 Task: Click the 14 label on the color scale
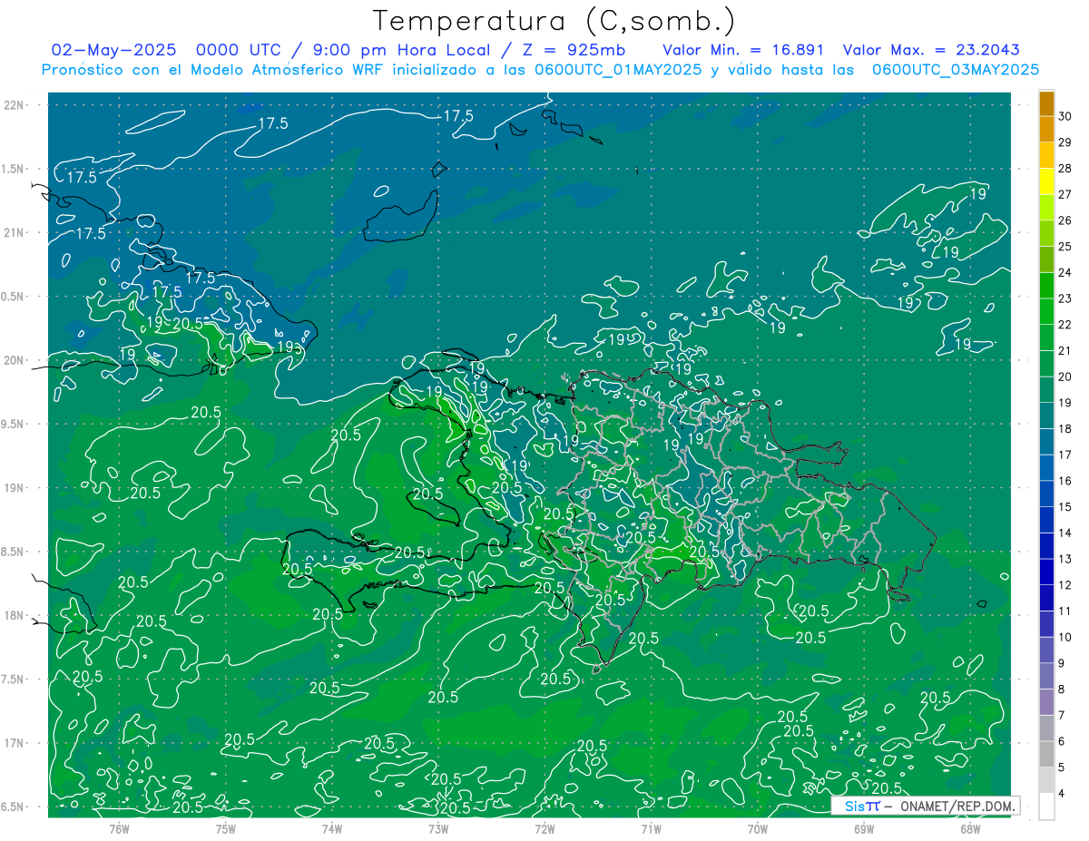coord(1066,533)
